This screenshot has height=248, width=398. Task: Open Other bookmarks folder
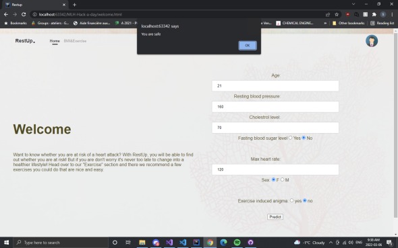pos(348,23)
